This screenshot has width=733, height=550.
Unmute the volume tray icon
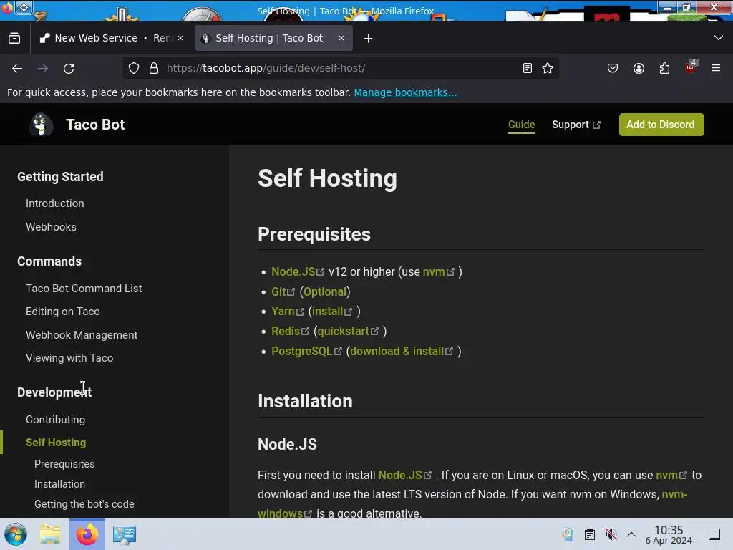click(611, 534)
